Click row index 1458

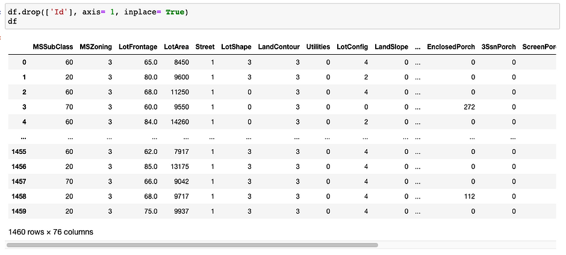tap(19, 197)
